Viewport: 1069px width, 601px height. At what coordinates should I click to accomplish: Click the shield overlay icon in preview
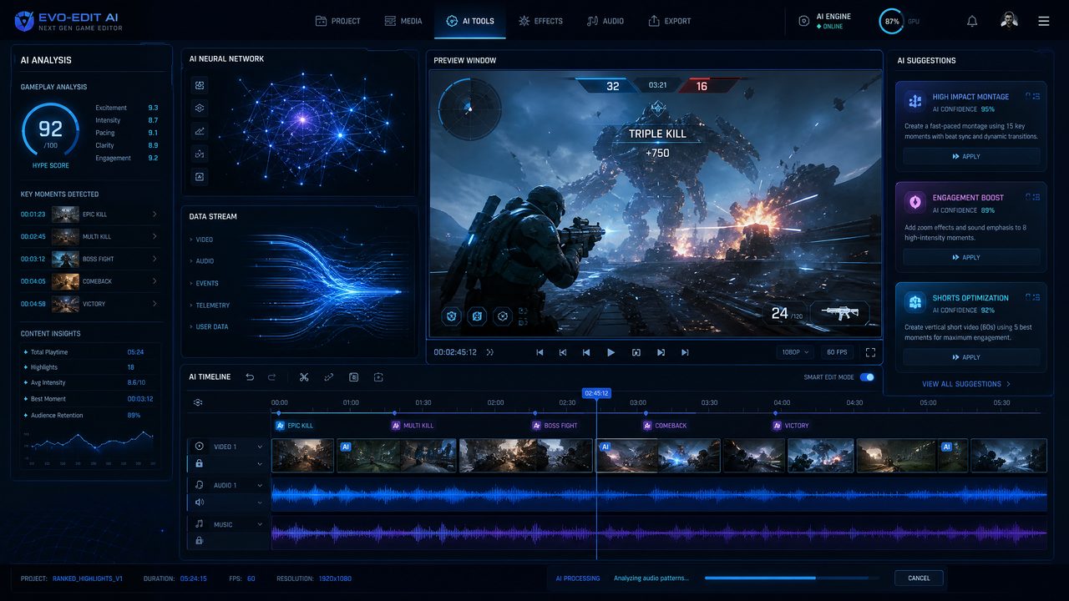(451, 316)
